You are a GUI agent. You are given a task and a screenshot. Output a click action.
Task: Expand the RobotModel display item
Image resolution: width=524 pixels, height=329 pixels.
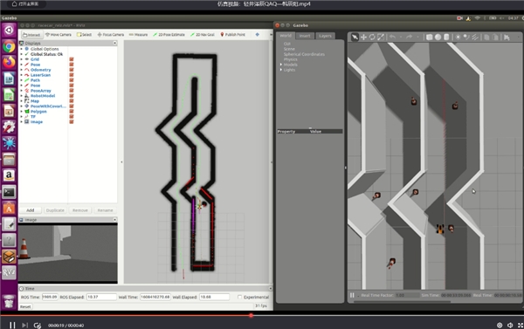click(x=21, y=96)
